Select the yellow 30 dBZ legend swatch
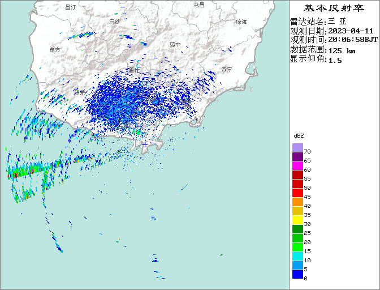 (x=297, y=220)
